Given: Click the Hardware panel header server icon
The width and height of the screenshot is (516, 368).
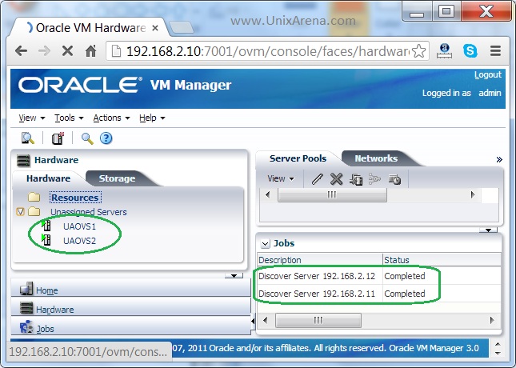Looking at the screenshot, I should 23,160.
